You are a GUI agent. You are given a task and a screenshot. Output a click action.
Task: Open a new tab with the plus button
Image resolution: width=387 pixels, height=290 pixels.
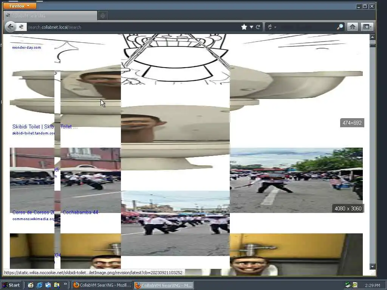[x=103, y=16]
